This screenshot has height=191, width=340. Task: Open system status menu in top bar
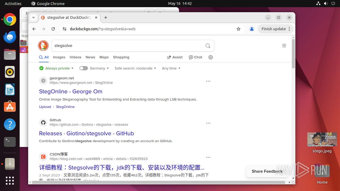click(325, 3)
